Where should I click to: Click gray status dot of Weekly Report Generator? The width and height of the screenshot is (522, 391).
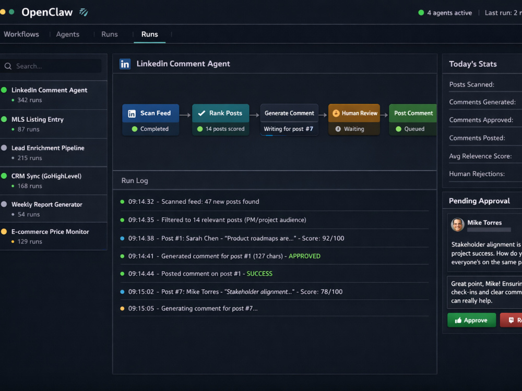[4, 204]
